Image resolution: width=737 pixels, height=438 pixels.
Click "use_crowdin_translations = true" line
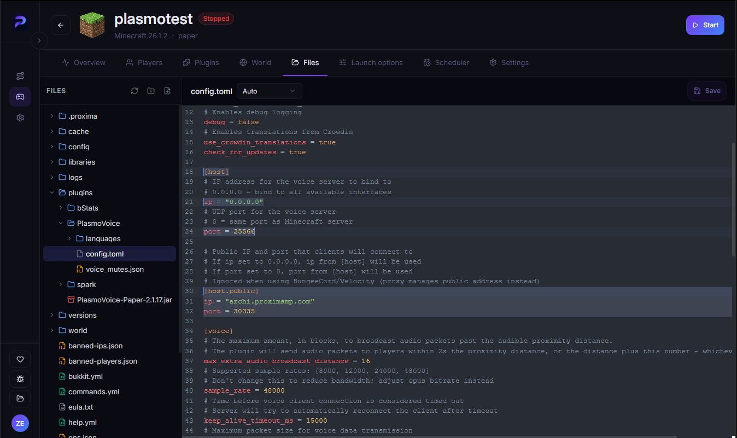pos(270,142)
